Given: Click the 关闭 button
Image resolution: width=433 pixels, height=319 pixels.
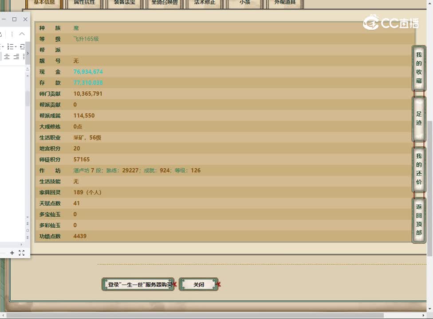Looking at the screenshot, I should tap(199, 284).
